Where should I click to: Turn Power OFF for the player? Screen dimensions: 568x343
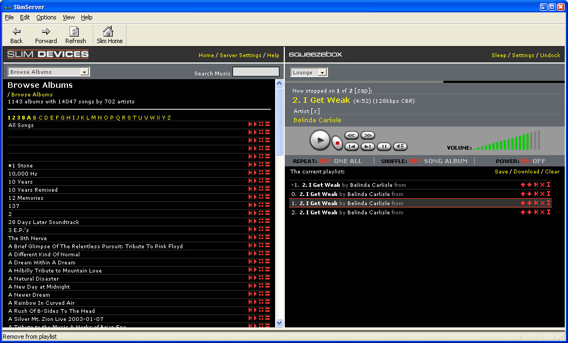[x=539, y=161]
